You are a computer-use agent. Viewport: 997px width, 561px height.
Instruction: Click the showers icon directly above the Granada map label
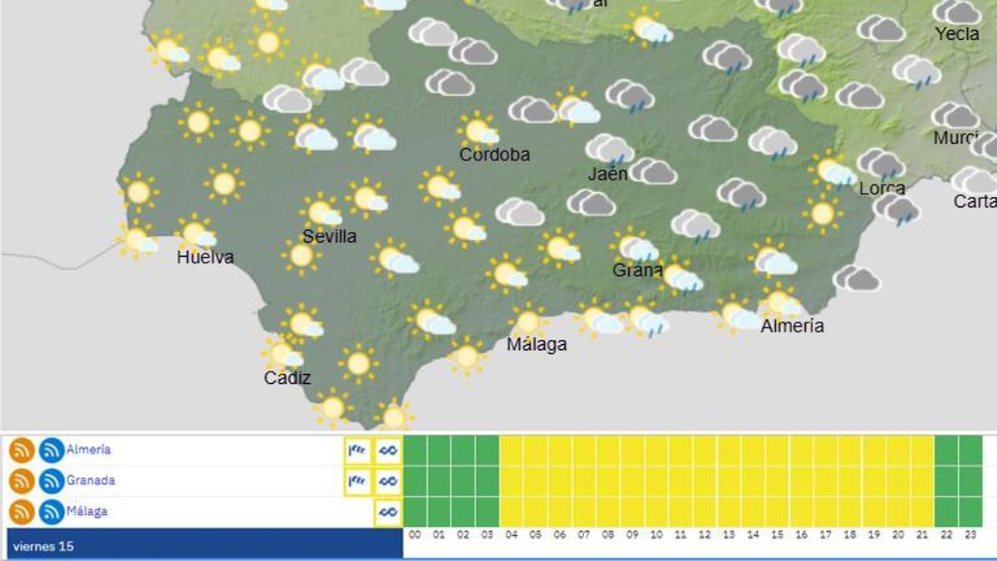[x=636, y=246]
